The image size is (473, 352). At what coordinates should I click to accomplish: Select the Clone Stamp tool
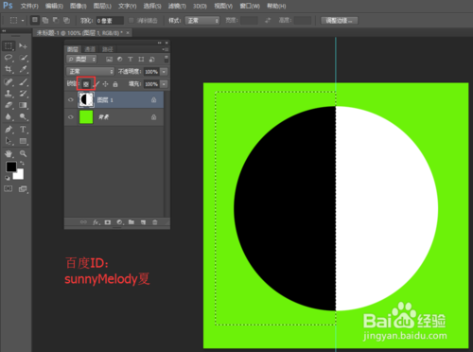[x=9, y=94]
